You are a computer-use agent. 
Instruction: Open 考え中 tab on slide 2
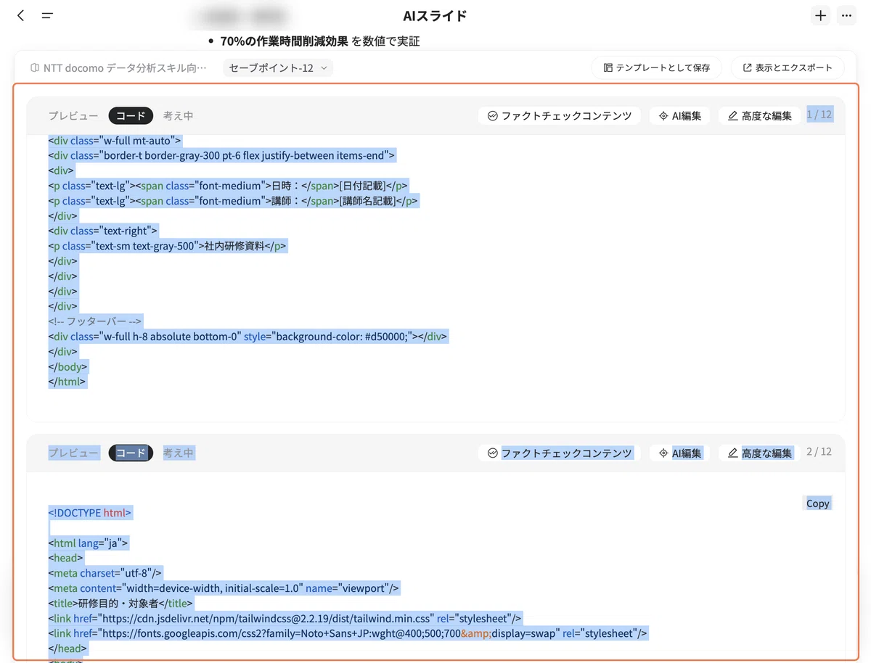click(x=178, y=453)
